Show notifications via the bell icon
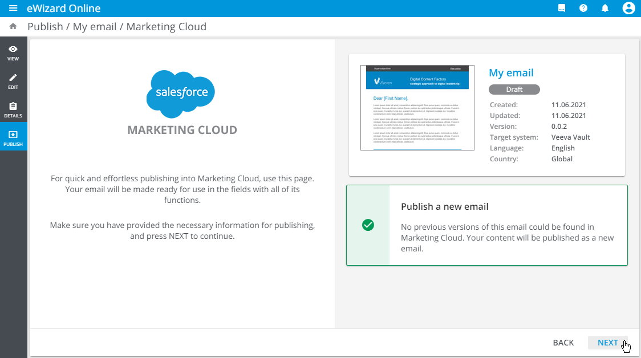 pyautogui.click(x=605, y=8)
